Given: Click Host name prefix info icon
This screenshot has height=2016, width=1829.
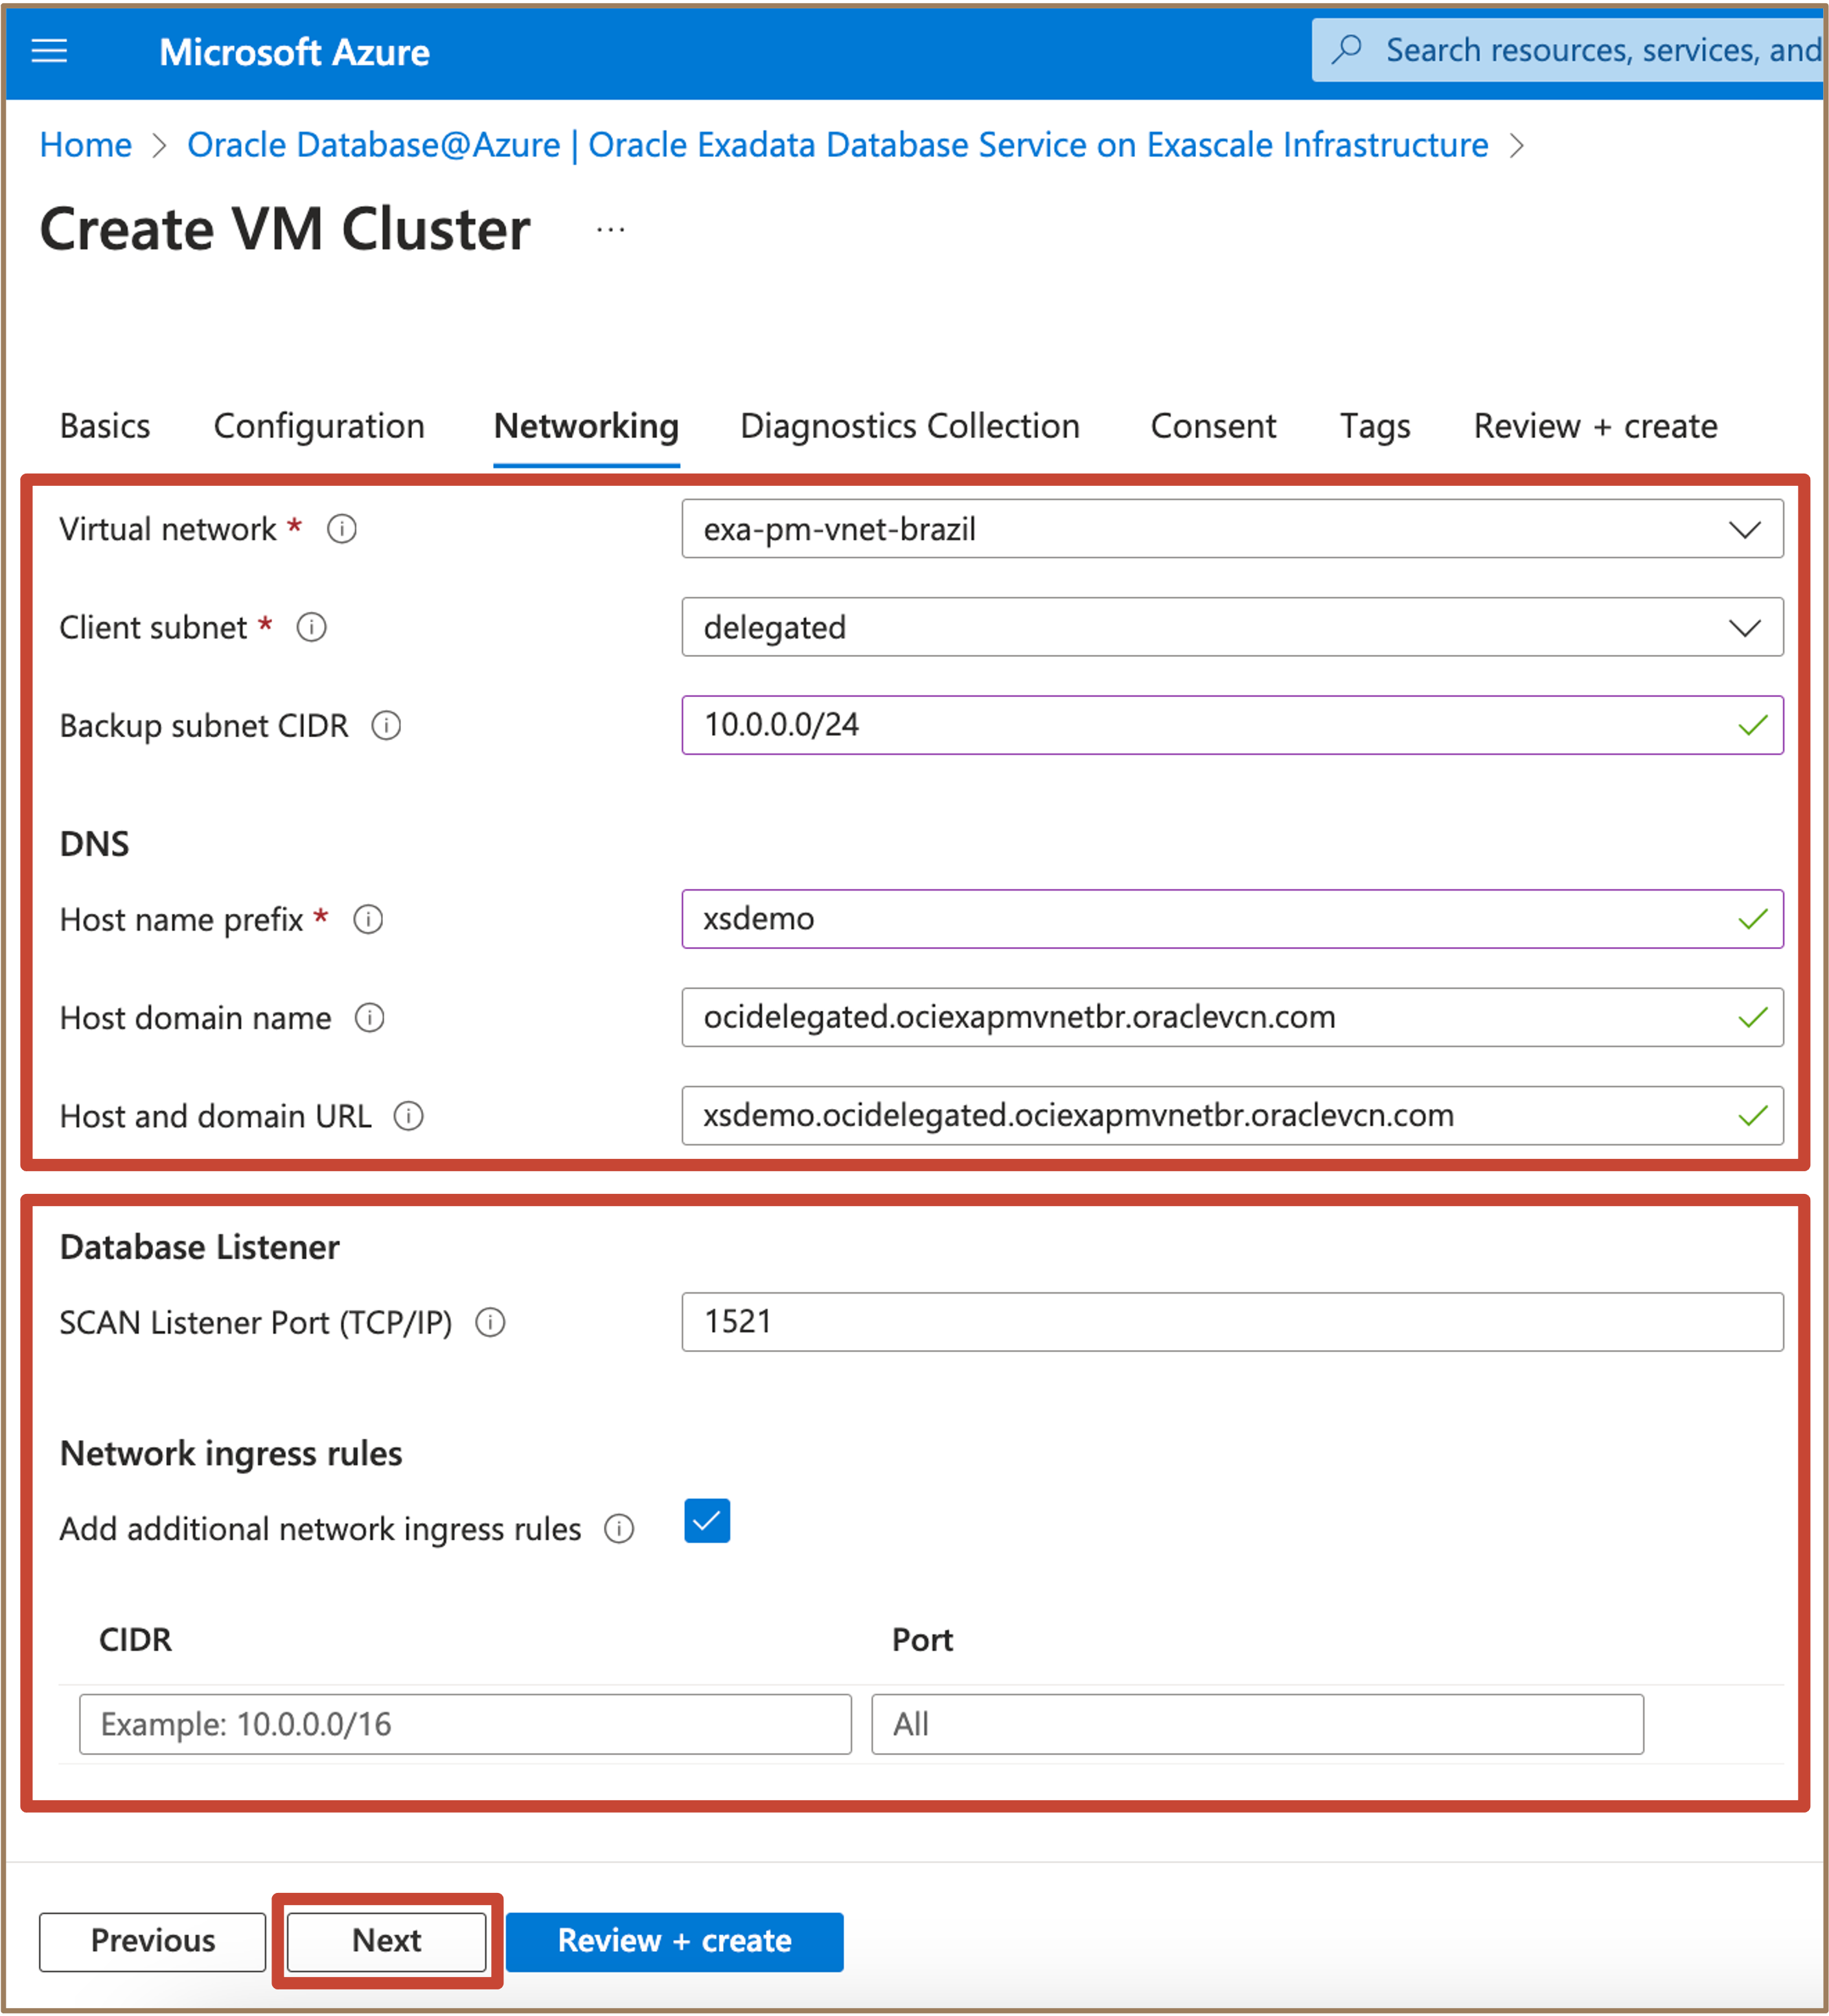Looking at the screenshot, I should click(368, 919).
